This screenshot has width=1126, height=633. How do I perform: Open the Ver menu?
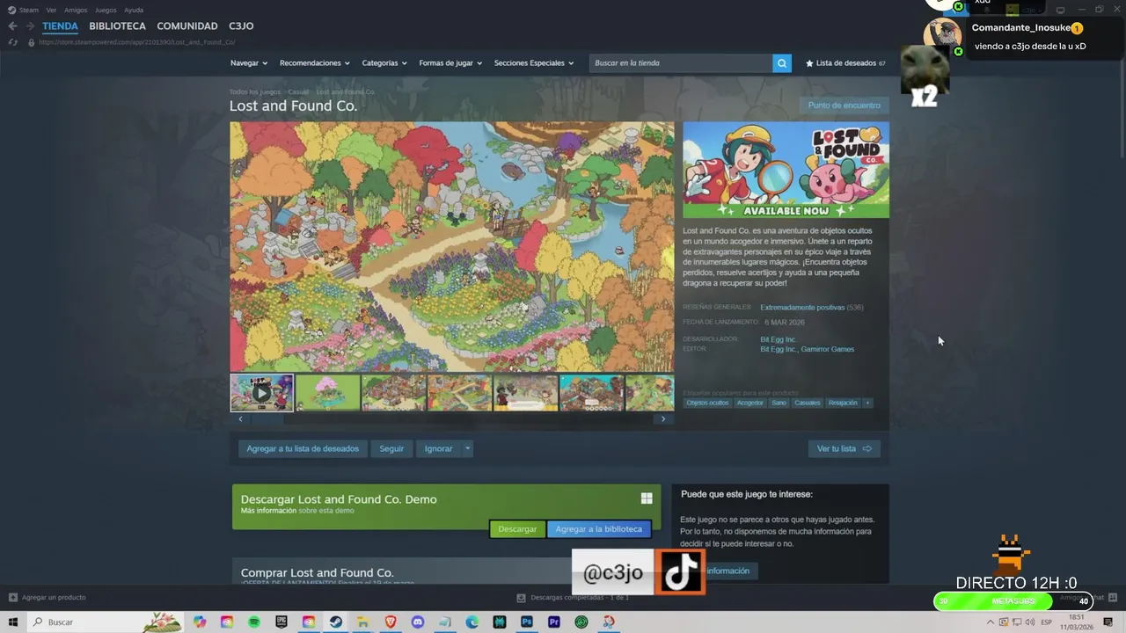pos(51,10)
